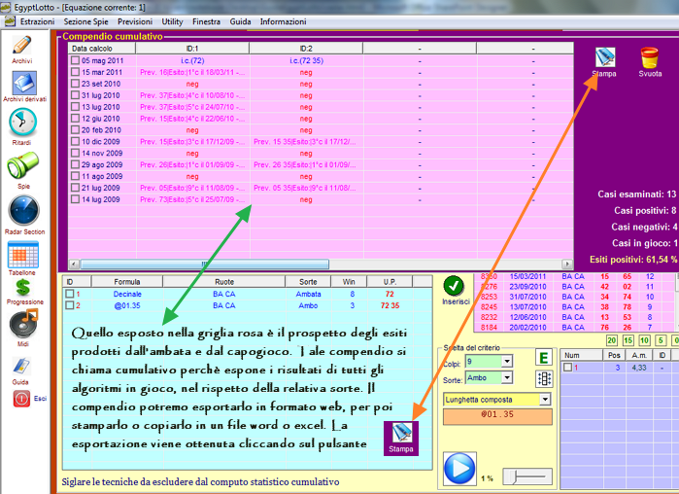Click the Ambata sorte cell
The width and height of the screenshot is (679, 494).
point(308,294)
